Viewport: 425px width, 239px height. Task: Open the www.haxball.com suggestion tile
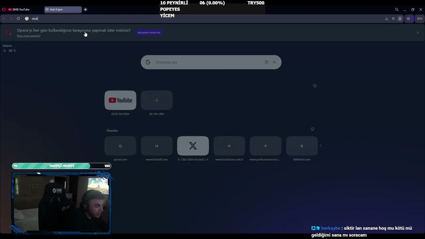click(157, 146)
